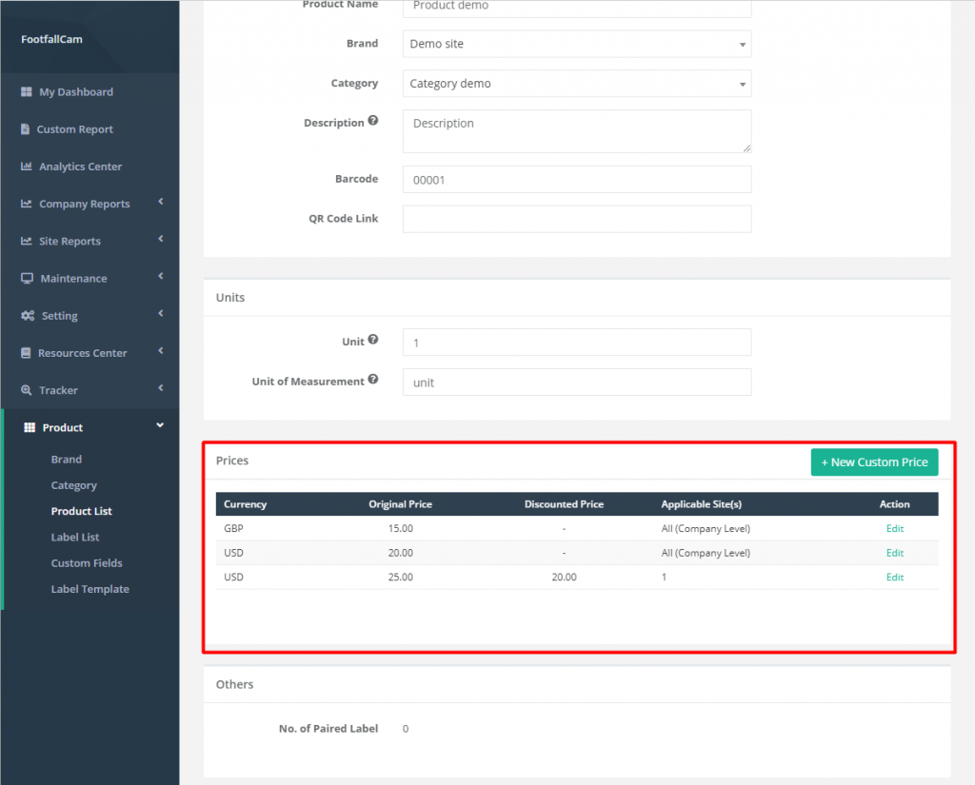Click the Description help question icon
975x785 pixels.
(x=373, y=122)
